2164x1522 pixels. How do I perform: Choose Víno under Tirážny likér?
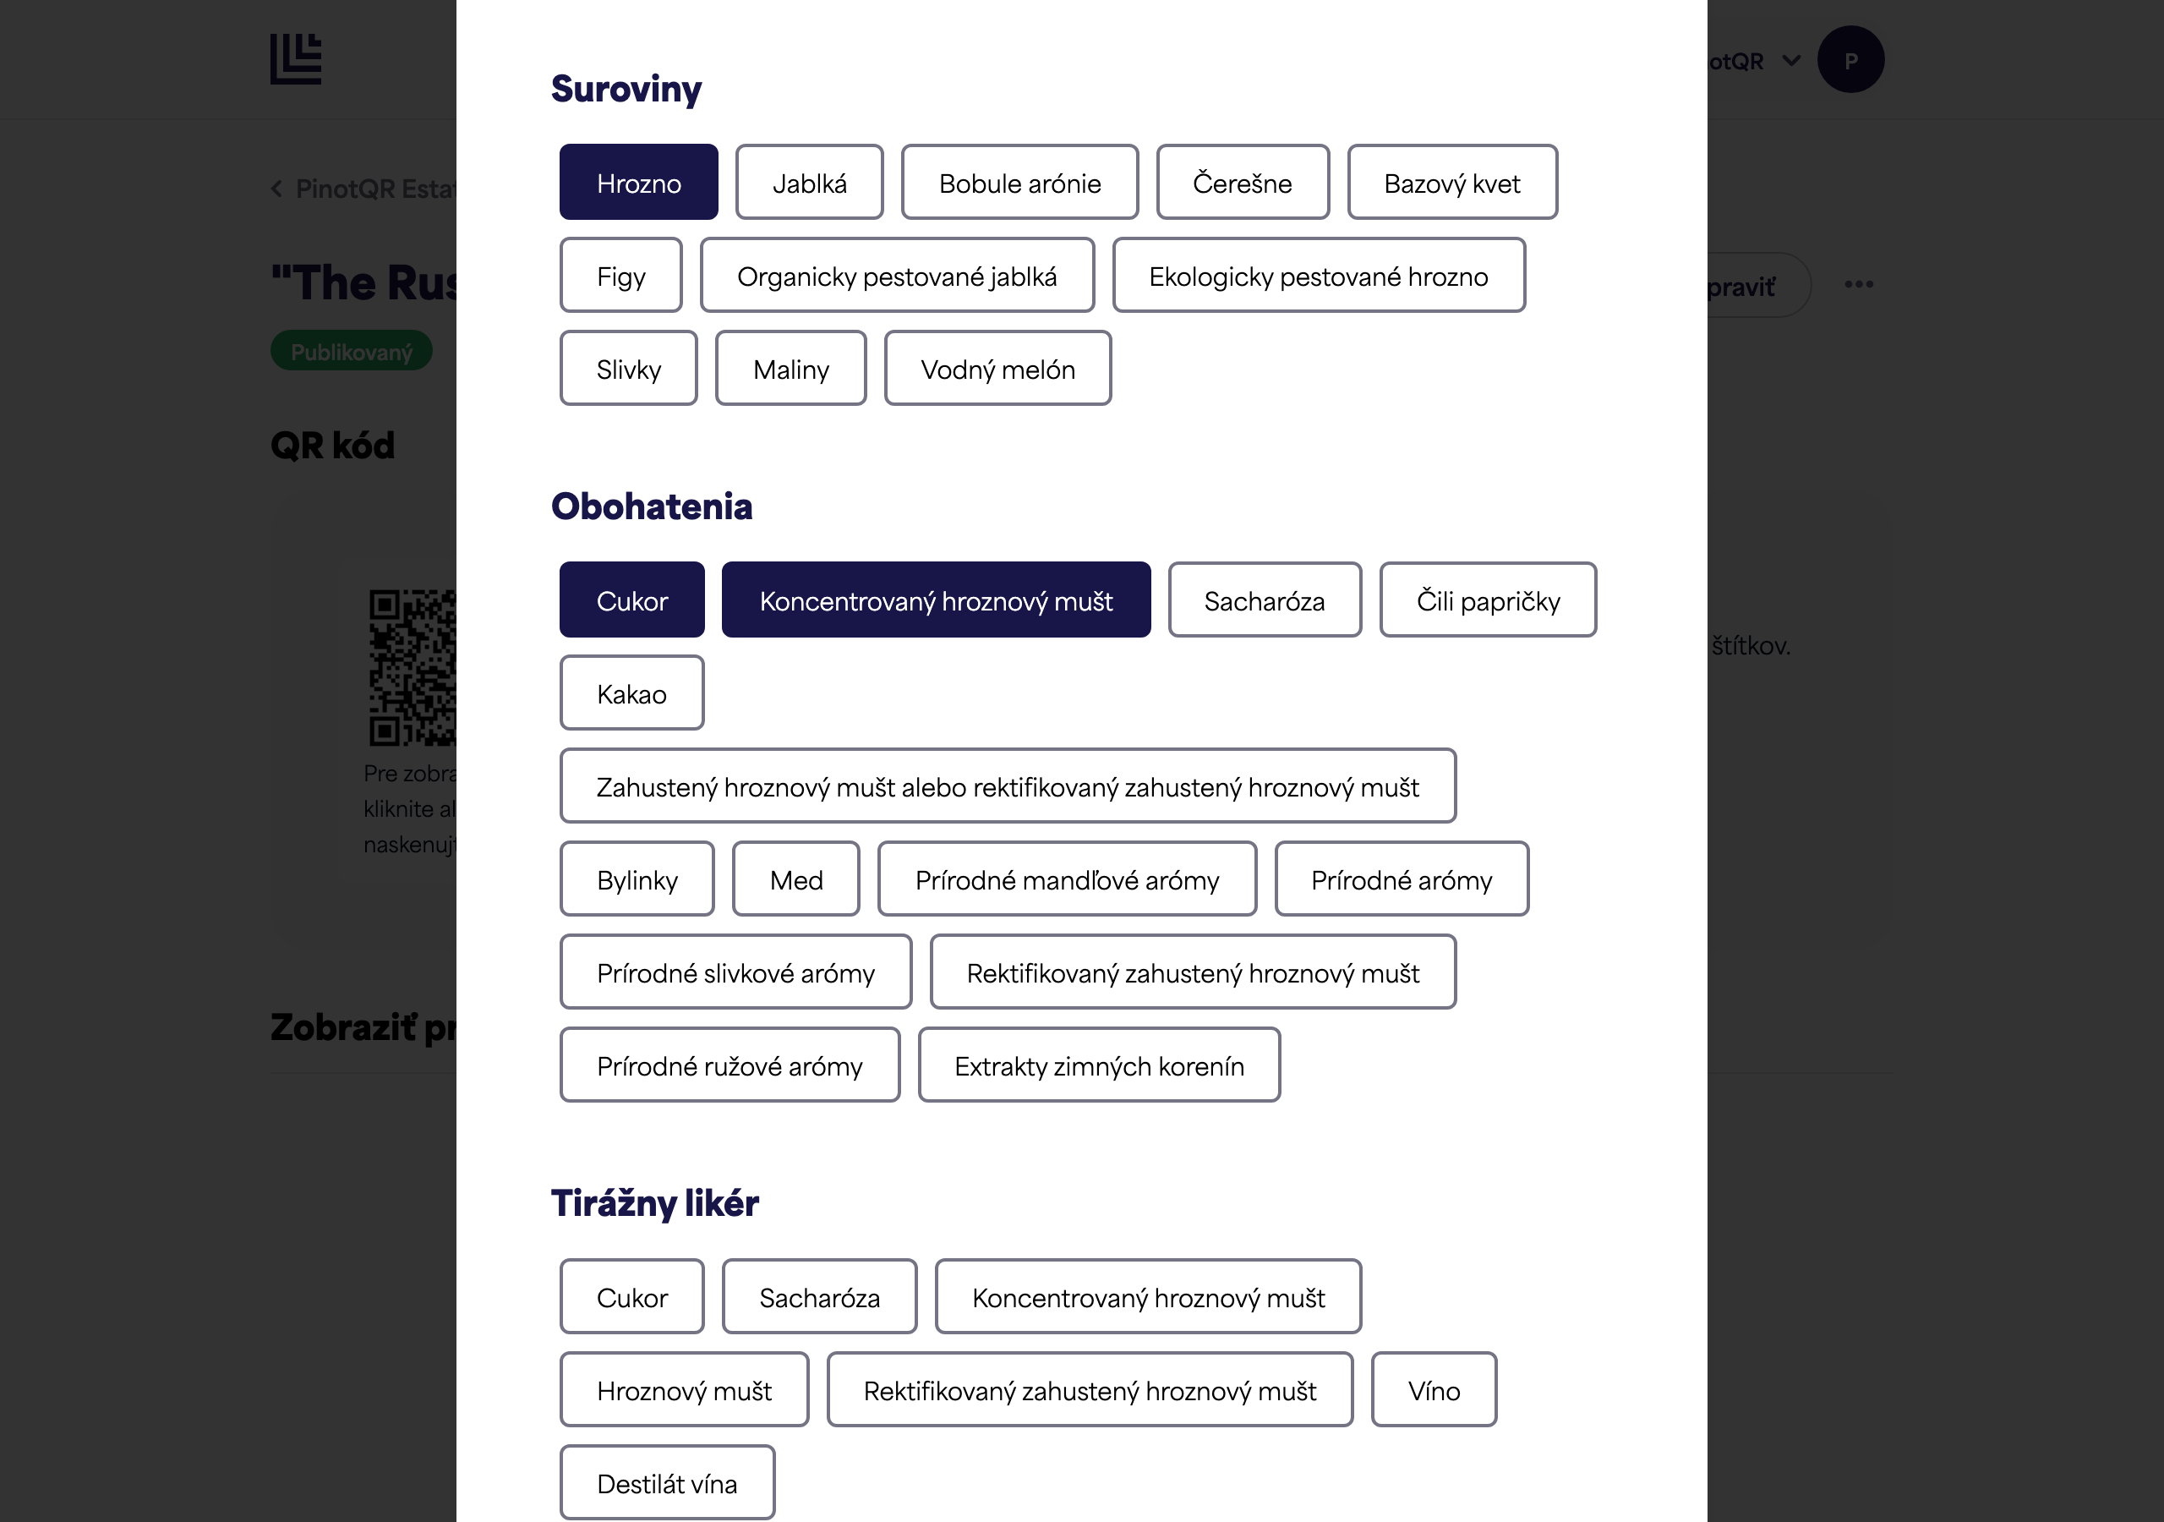click(x=1434, y=1390)
